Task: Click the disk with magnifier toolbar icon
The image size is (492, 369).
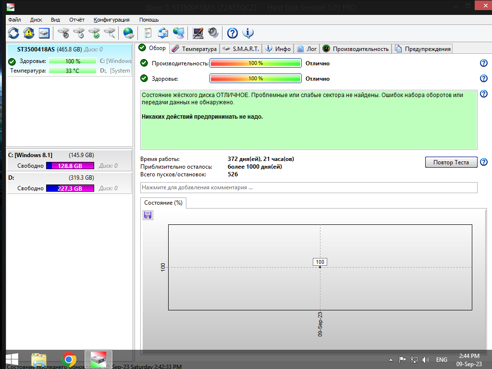Action: click(x=110, y=33)
